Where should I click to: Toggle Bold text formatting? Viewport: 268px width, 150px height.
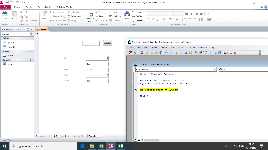(x=148, y=19)
